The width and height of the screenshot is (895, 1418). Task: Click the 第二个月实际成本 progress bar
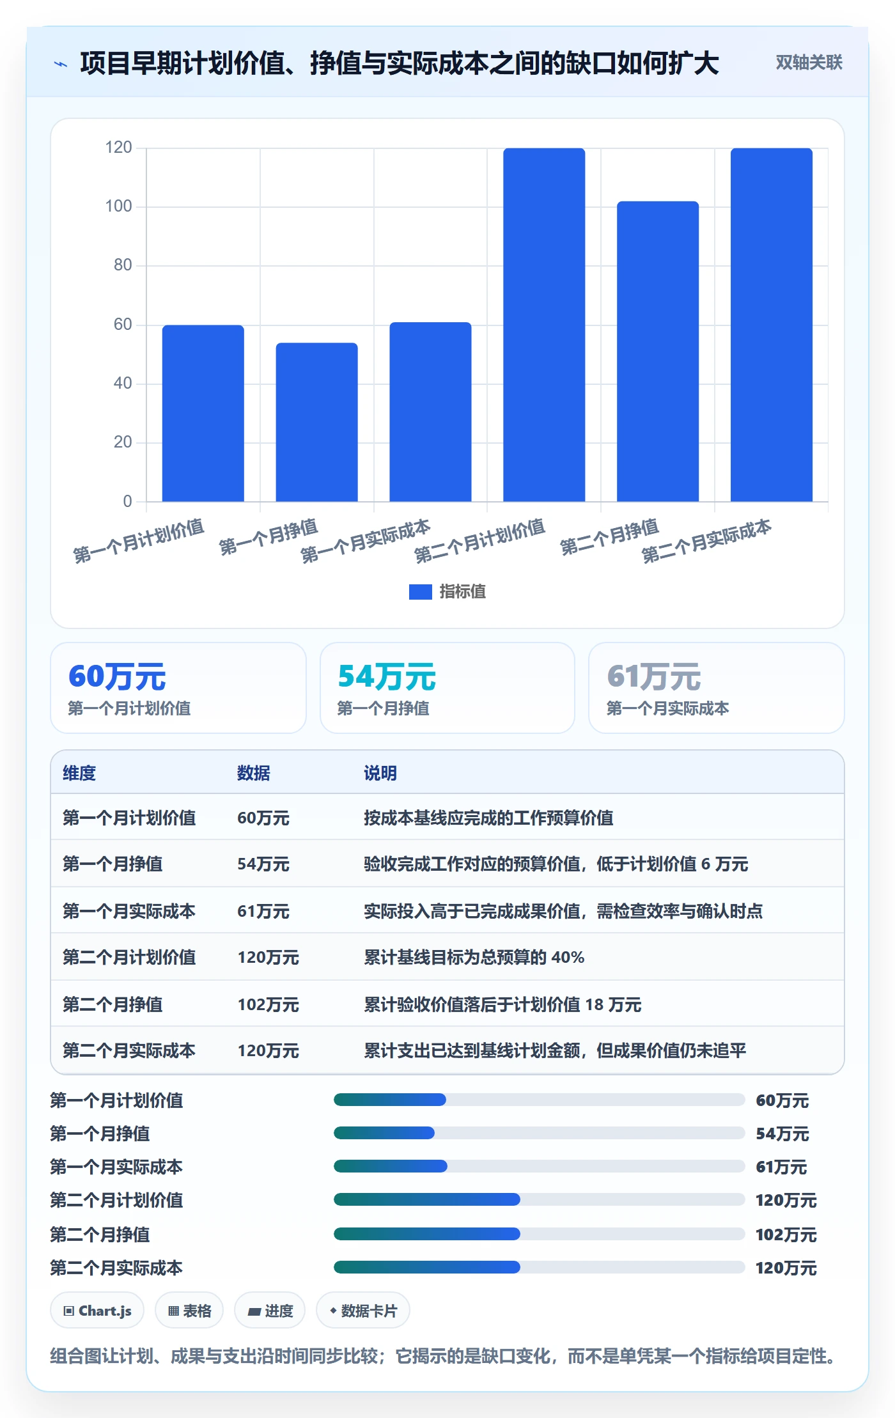540,1267
